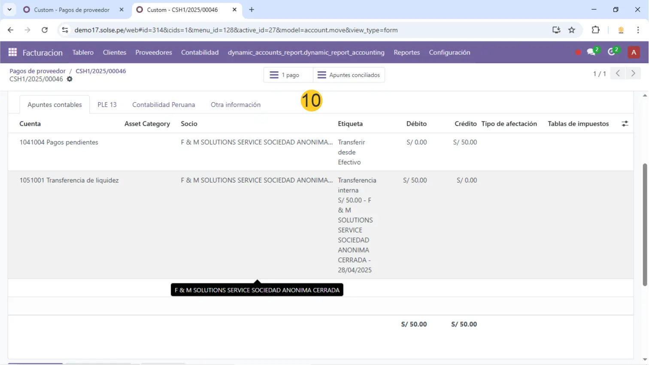View site information icon in the address bar
This screenshot has width=649, height=365.
point(65,30)
